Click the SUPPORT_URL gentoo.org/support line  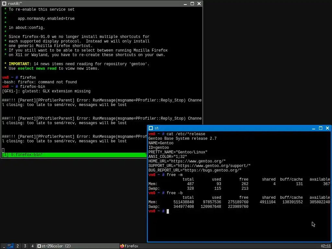pos(199,166)
